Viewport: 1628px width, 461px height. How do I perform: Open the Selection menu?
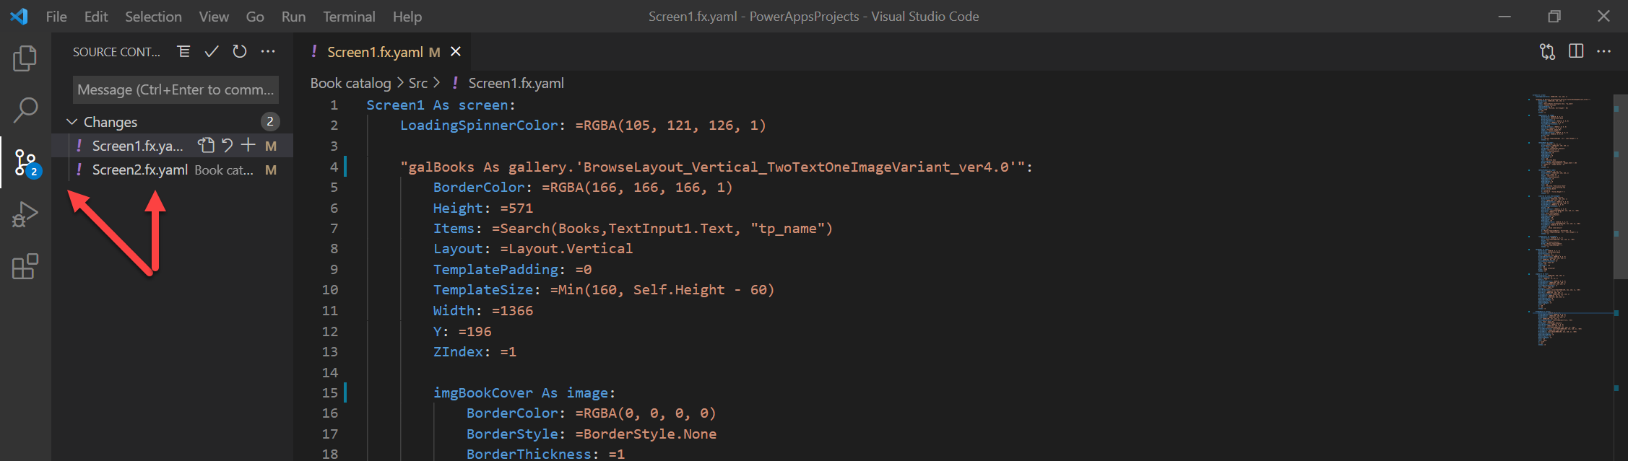[x=153, y=17]
